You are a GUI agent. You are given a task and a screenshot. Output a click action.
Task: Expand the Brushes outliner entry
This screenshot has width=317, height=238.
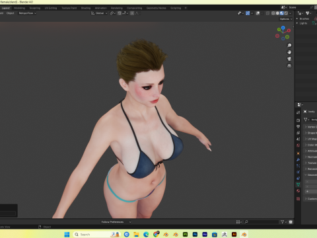point(297,19)
